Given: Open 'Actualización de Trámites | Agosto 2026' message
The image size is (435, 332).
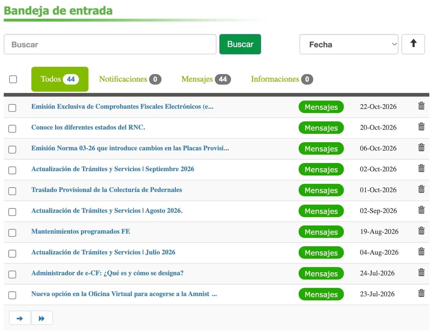Looking at the screenshot, I should pos(107,211).
